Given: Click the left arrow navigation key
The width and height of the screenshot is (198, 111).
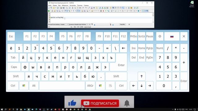Looking at the screenshot, I should pos(133,86).
